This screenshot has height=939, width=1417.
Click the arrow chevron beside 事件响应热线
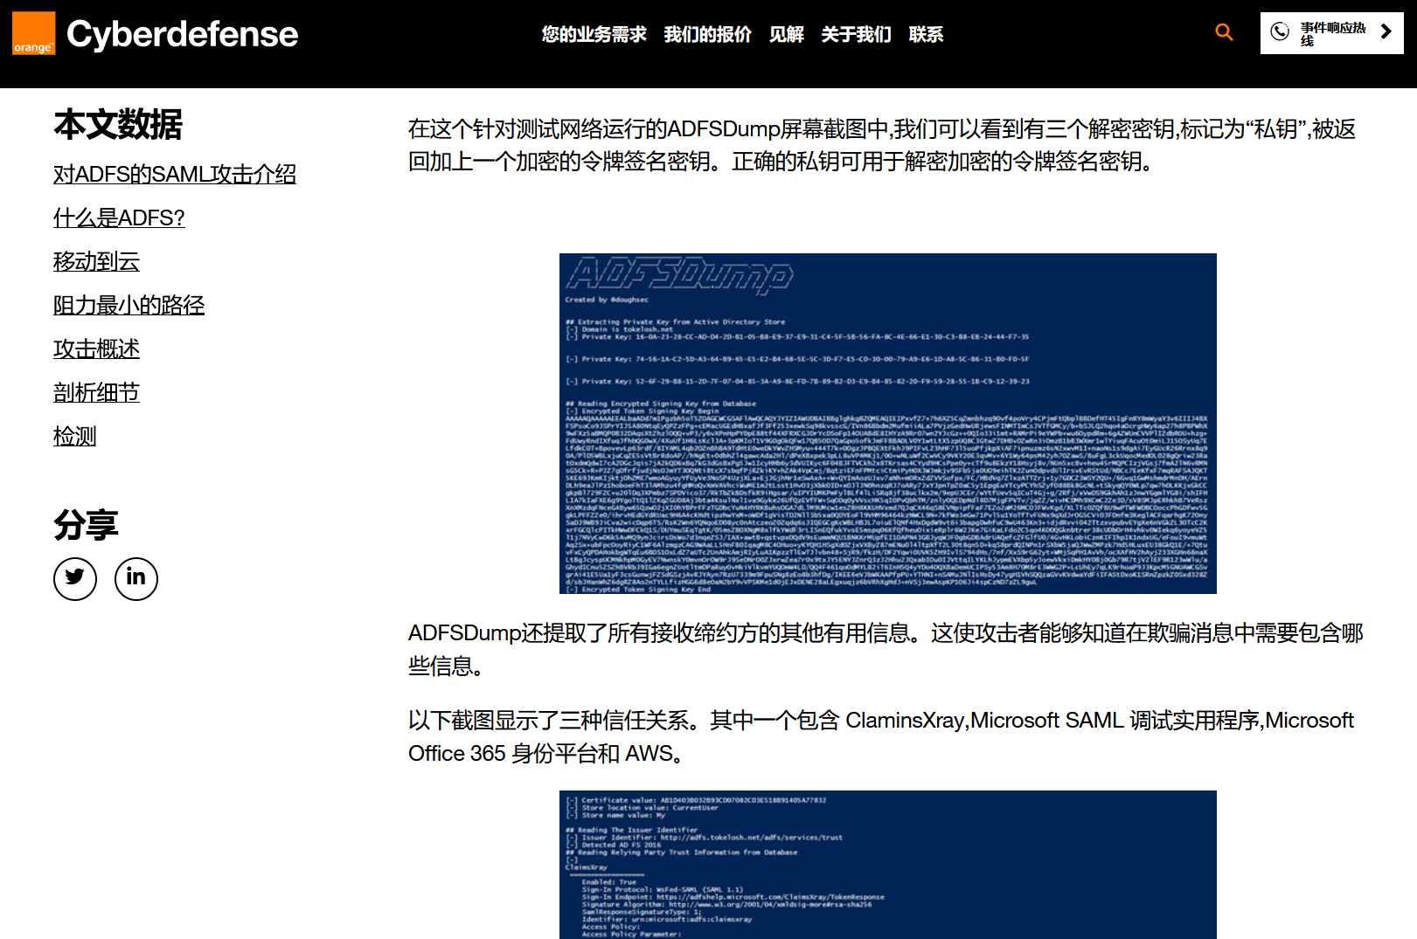1386,32
